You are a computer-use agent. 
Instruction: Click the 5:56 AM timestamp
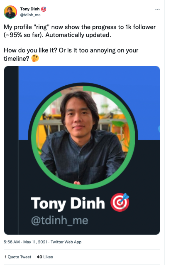pyautogui.click(x=12, y=242)
